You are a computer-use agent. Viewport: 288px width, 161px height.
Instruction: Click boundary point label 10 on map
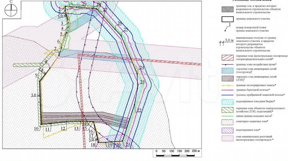[x=36, y=128]
